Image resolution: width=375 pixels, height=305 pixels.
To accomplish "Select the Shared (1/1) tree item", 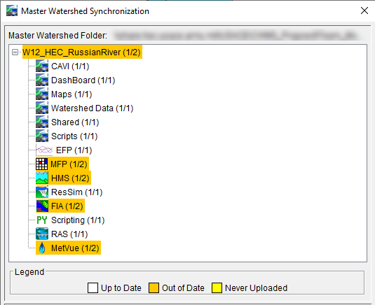I will point(75,122).
